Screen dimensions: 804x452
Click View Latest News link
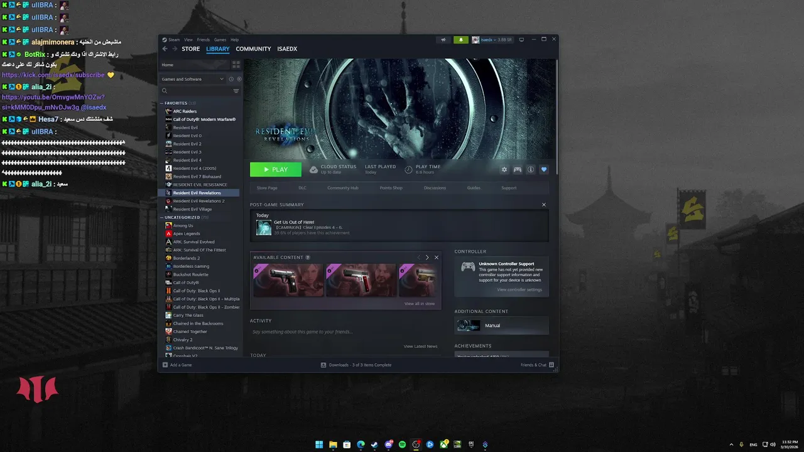(420, 347)
